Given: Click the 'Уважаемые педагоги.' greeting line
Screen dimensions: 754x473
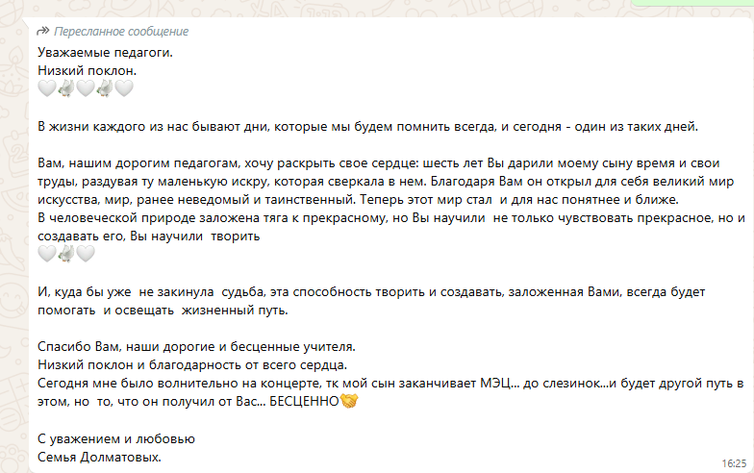Looking at the screenshot, I should tap(106, 52).
